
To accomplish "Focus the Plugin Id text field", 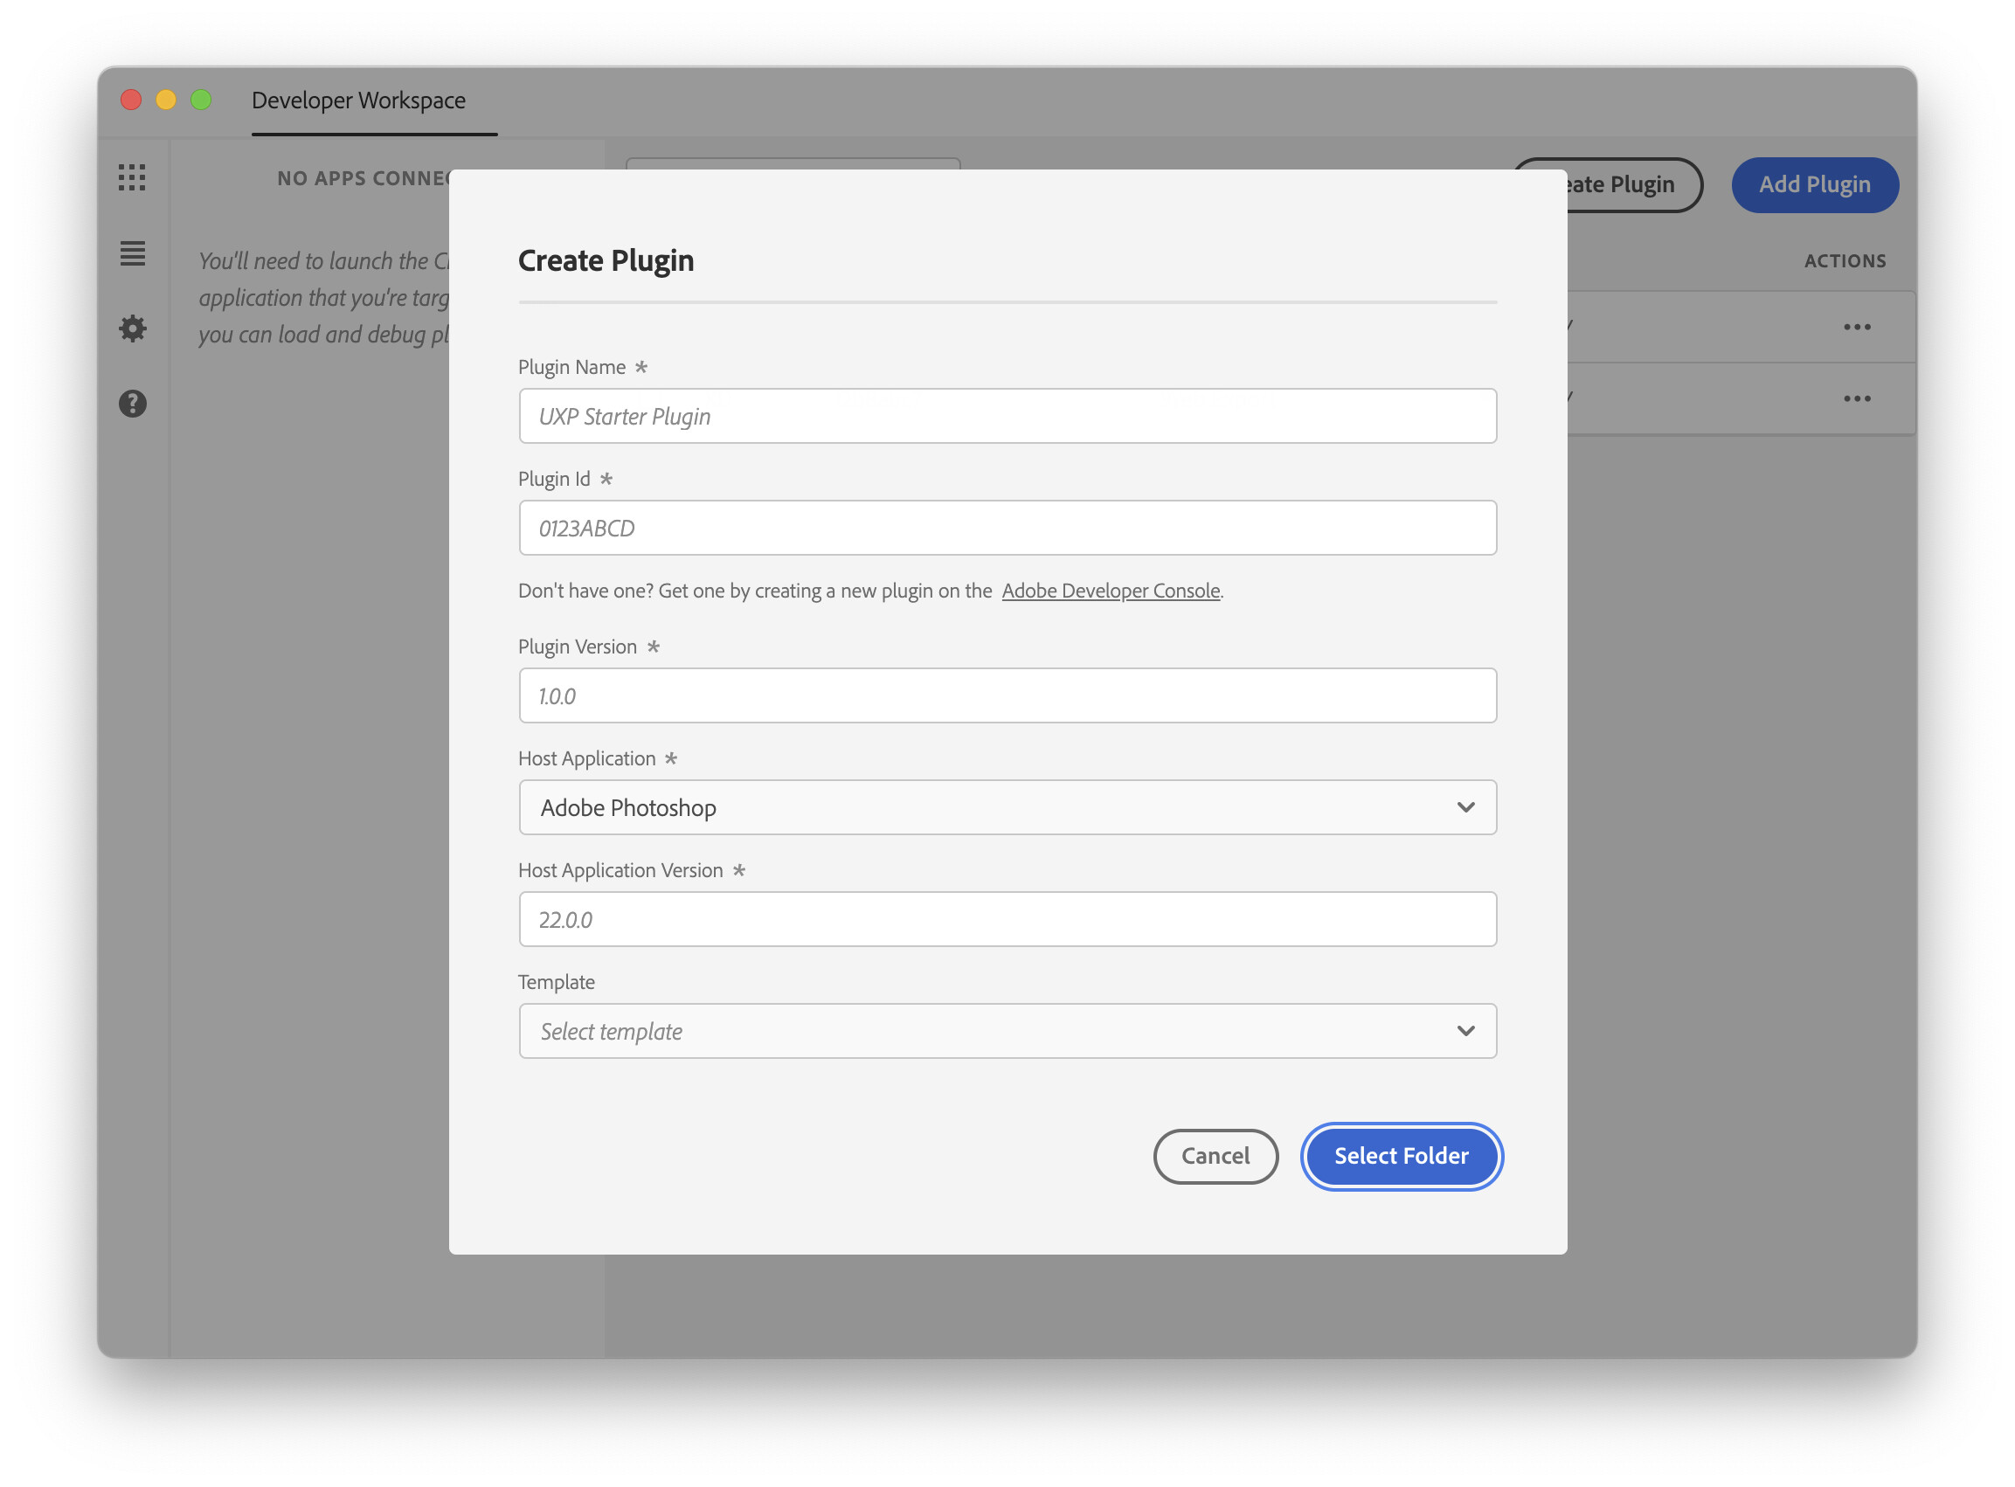I will (x=1007, y=528).
